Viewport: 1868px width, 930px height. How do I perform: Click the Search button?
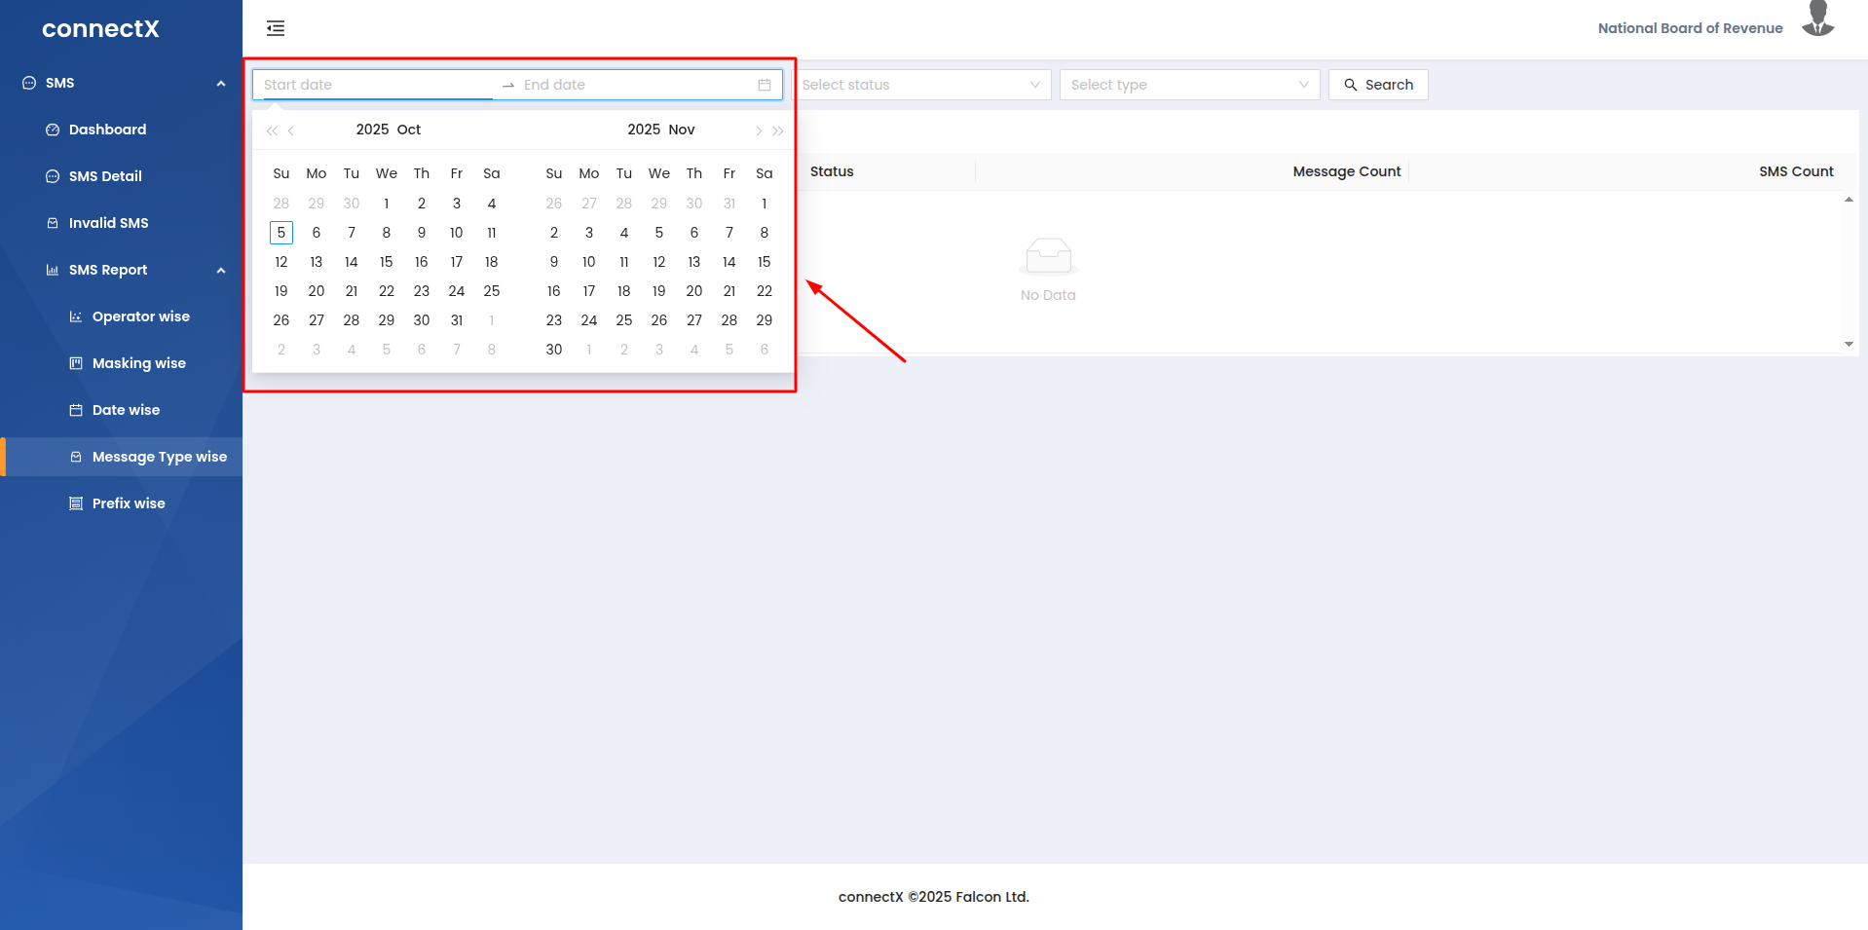[1378, 85]
